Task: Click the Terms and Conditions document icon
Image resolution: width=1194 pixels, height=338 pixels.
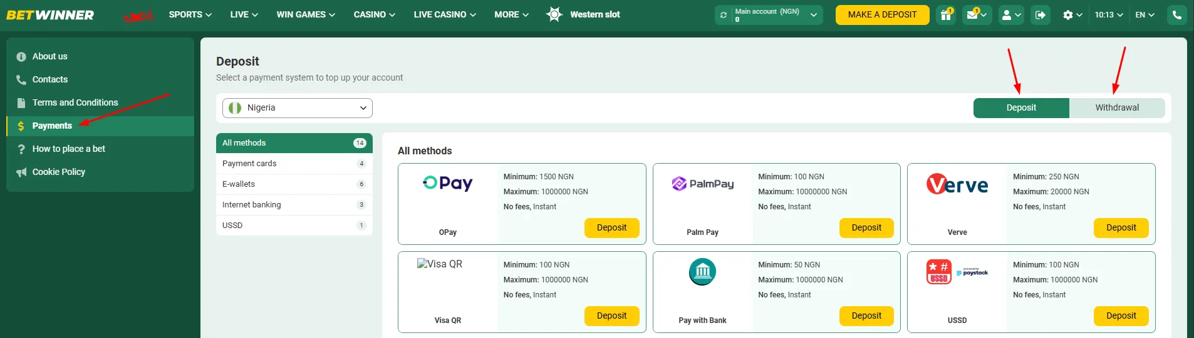Action: (21, 102)
